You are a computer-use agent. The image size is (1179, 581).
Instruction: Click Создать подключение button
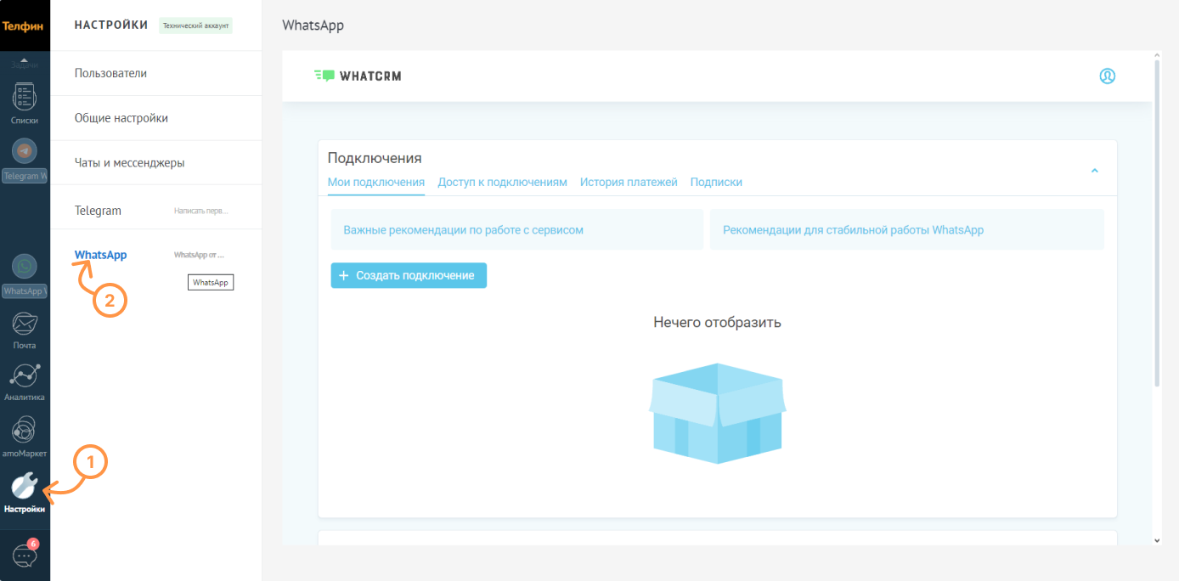[x=409, y=275]
